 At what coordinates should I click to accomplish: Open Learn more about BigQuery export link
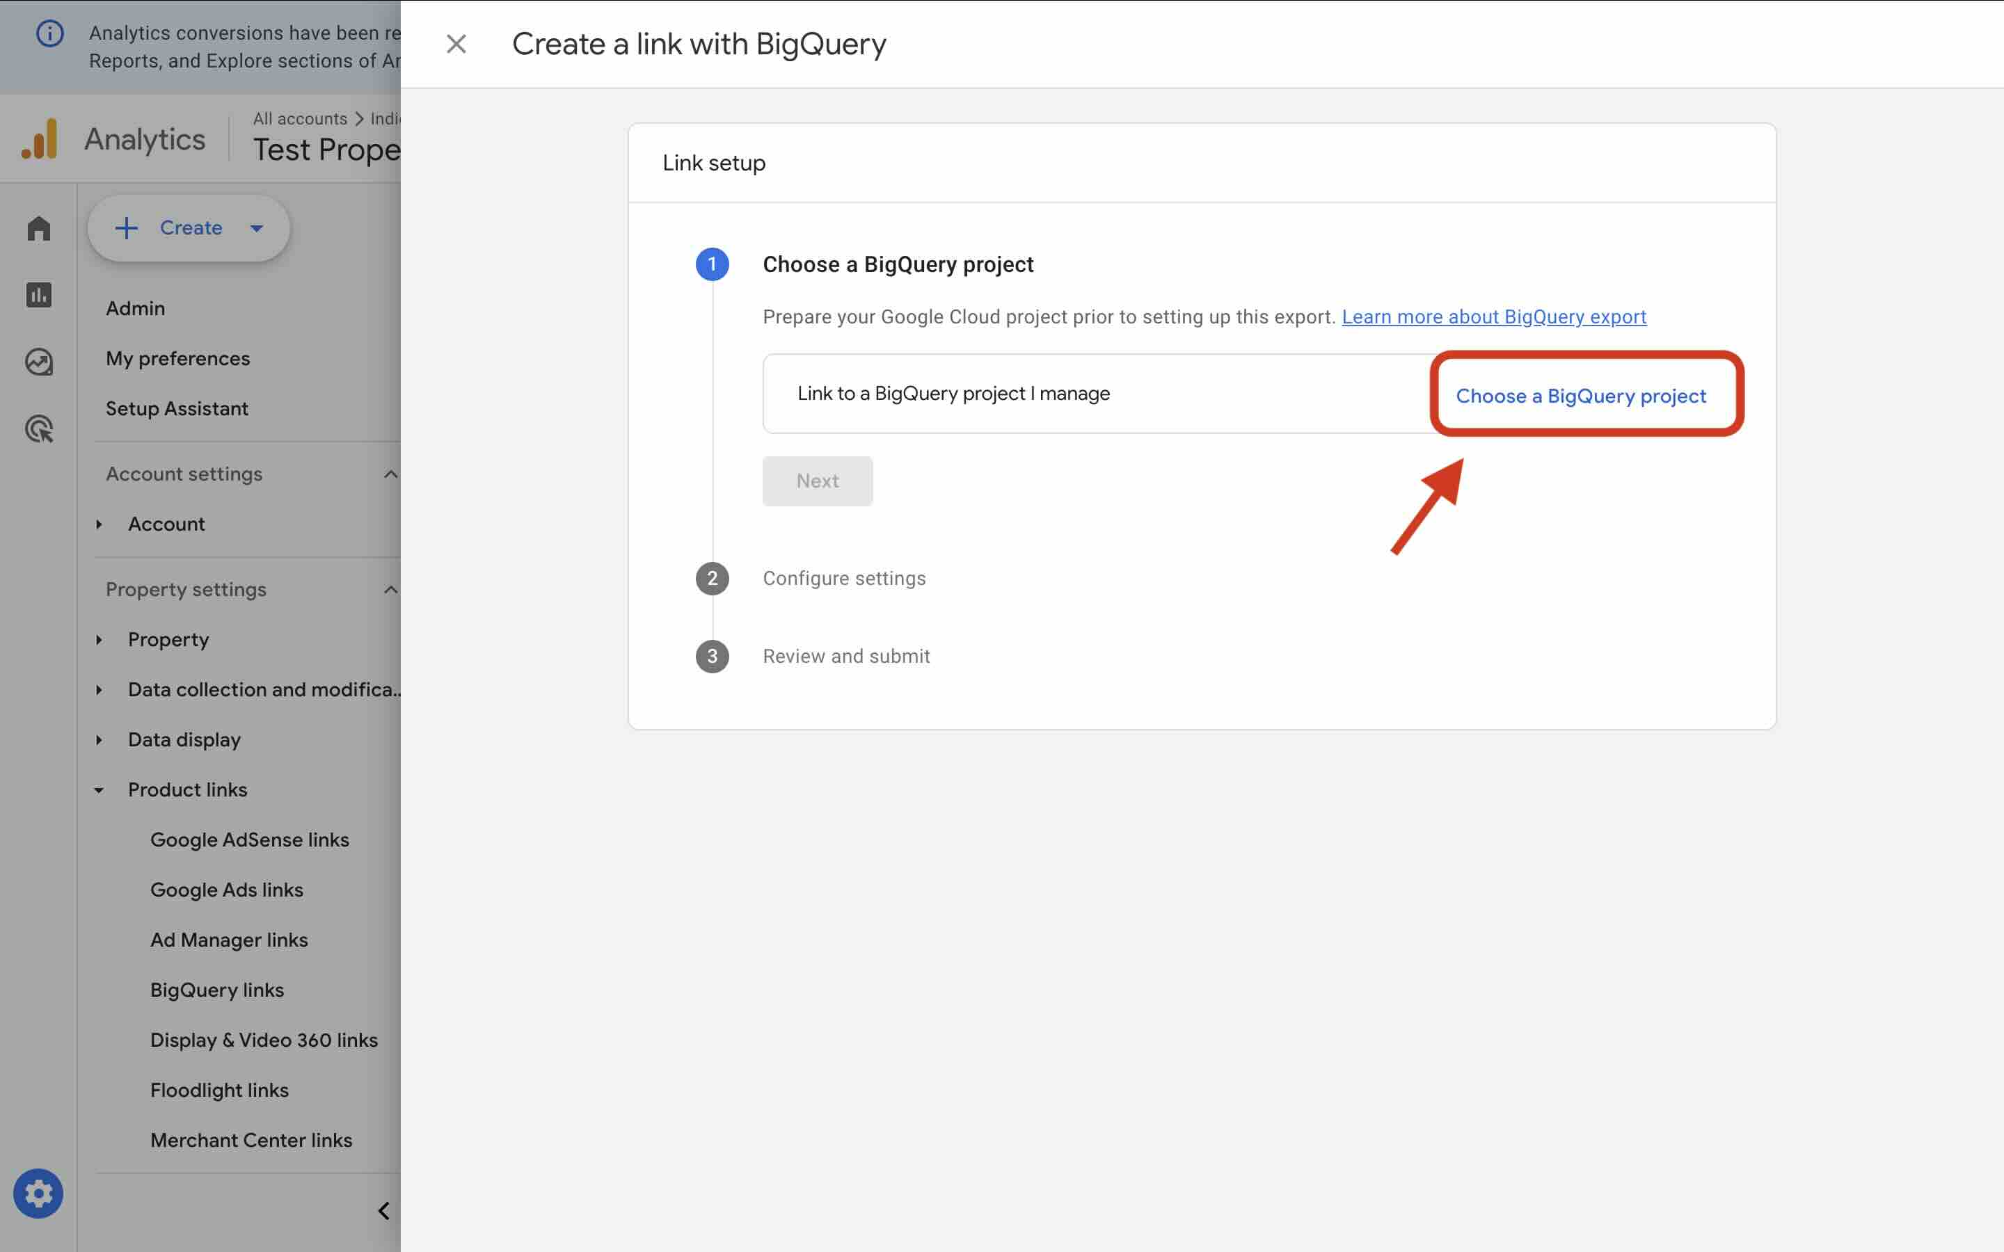[x=1493, y=317]
